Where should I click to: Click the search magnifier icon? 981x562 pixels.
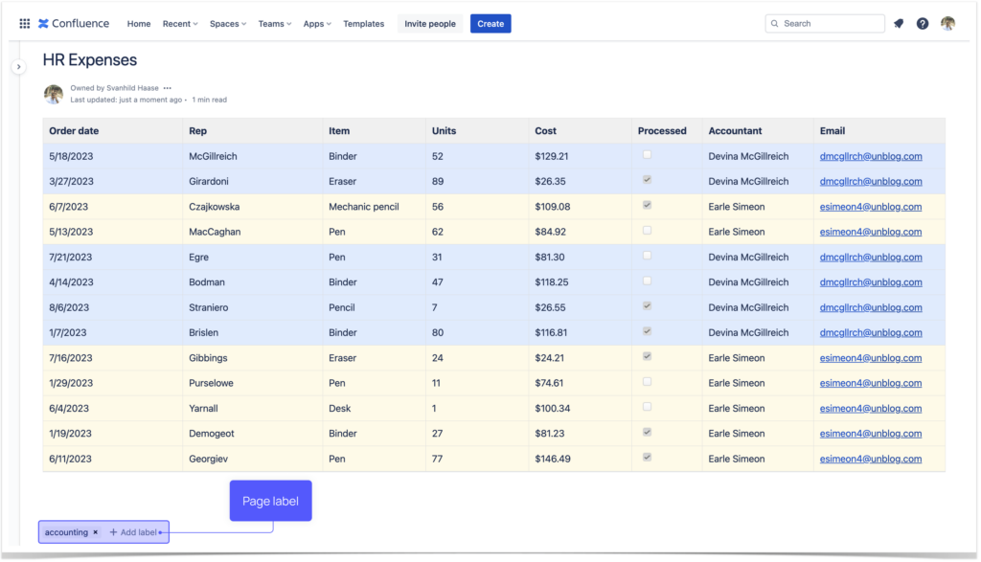pos(774,23)
